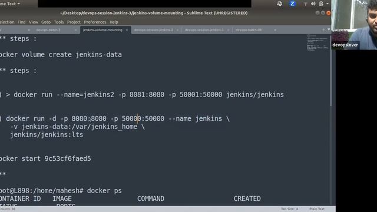Open the Help menu
The image size is (377, 212).
[x=114, y=22]
